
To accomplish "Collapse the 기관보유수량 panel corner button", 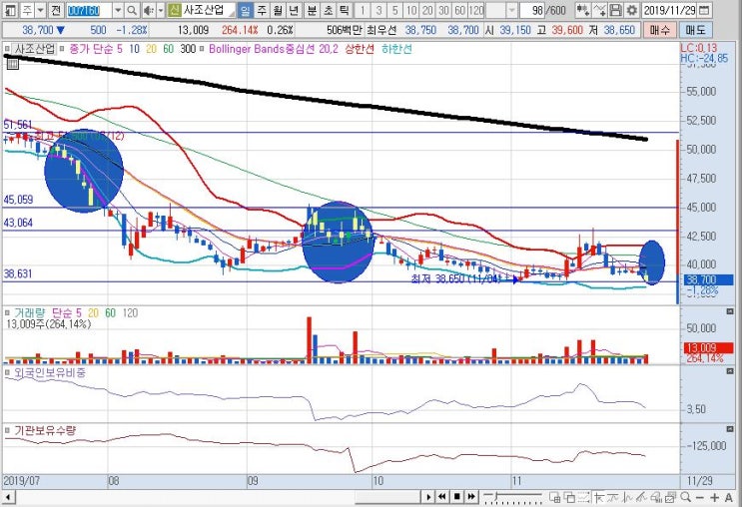I will [x=730, y=429].
